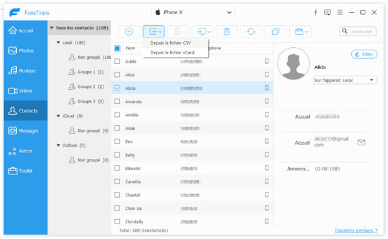Click the device icon in Ben row

coord(266,141)
